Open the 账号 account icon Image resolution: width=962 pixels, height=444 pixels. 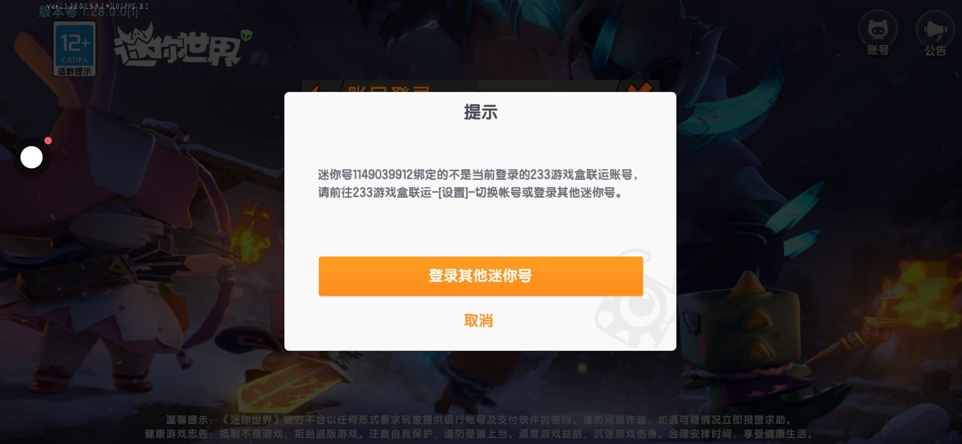tap(878, 33)
